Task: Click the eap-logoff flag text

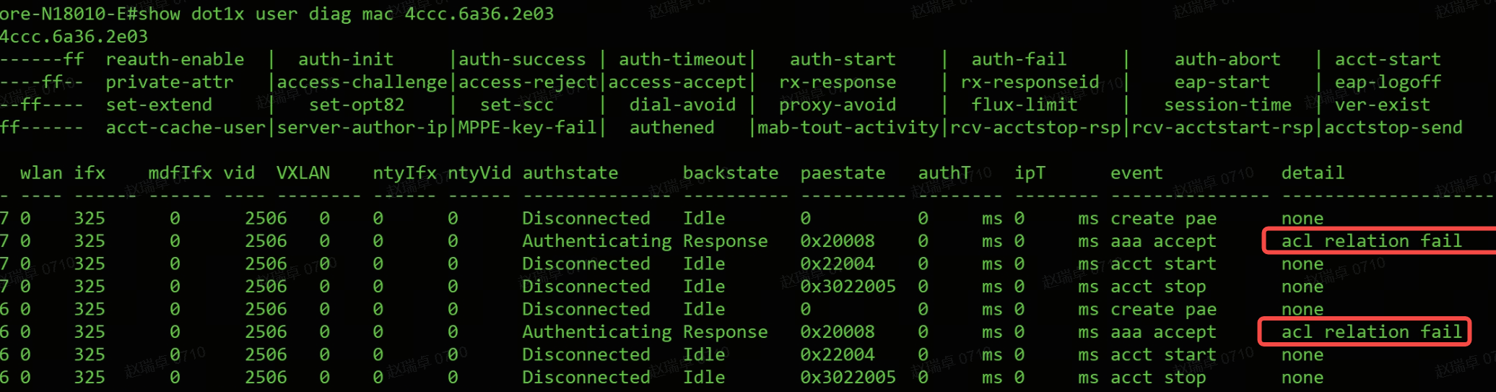Action: [1387, 82]
